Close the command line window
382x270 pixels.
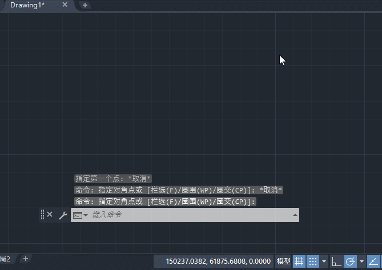50,215
